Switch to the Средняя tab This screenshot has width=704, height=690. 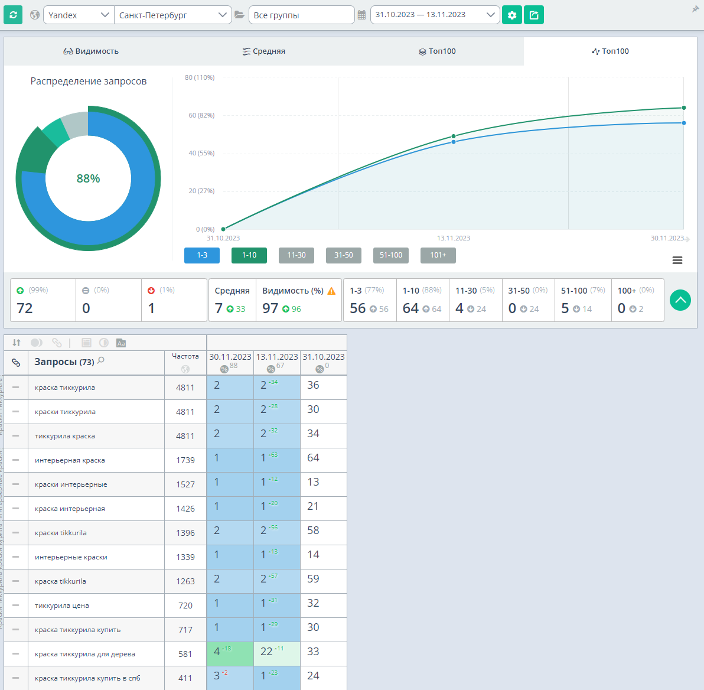pos(264,51)
